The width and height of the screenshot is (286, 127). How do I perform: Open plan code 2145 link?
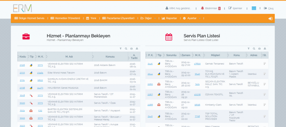pos(150,64)
